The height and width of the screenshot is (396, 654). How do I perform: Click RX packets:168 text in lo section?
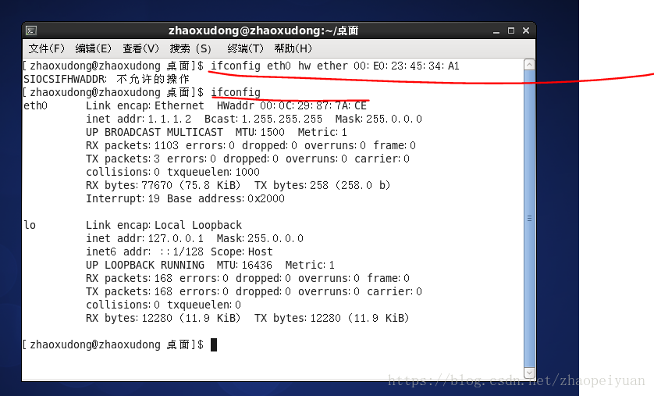[x=129, y=278]
